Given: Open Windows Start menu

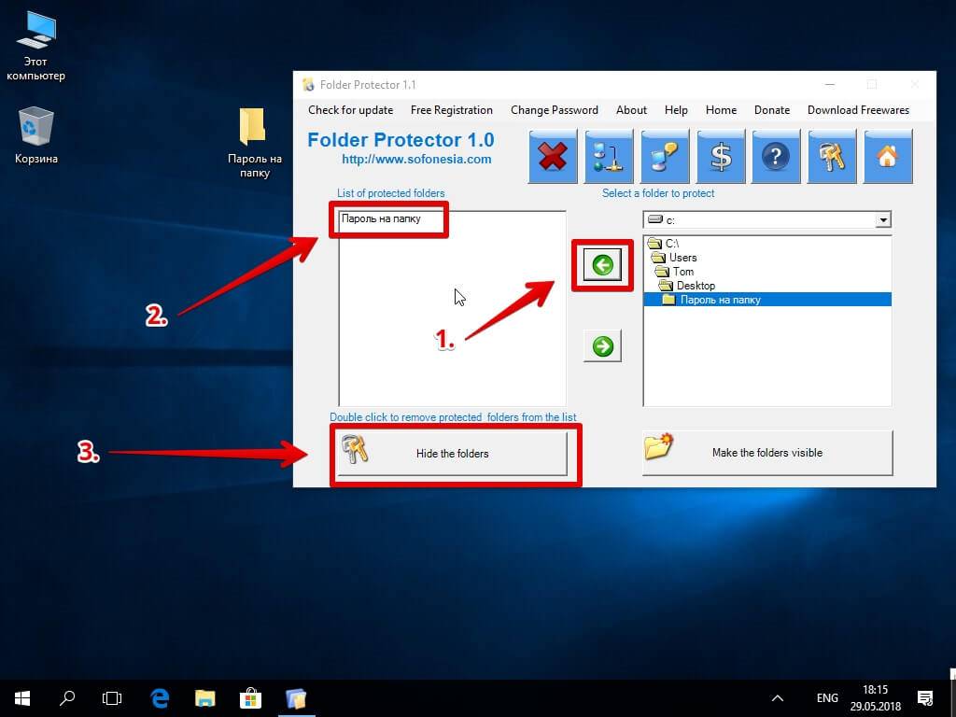Looking at the screenshot, I should click(22, 698).
